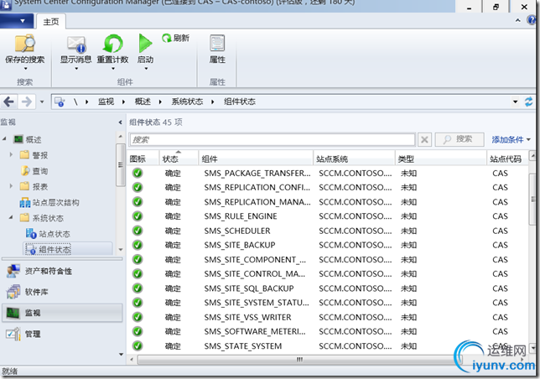Open the 保存的搜索 dropdown arrow
This screenshot has height=379, width=540.
click(25, 69)
